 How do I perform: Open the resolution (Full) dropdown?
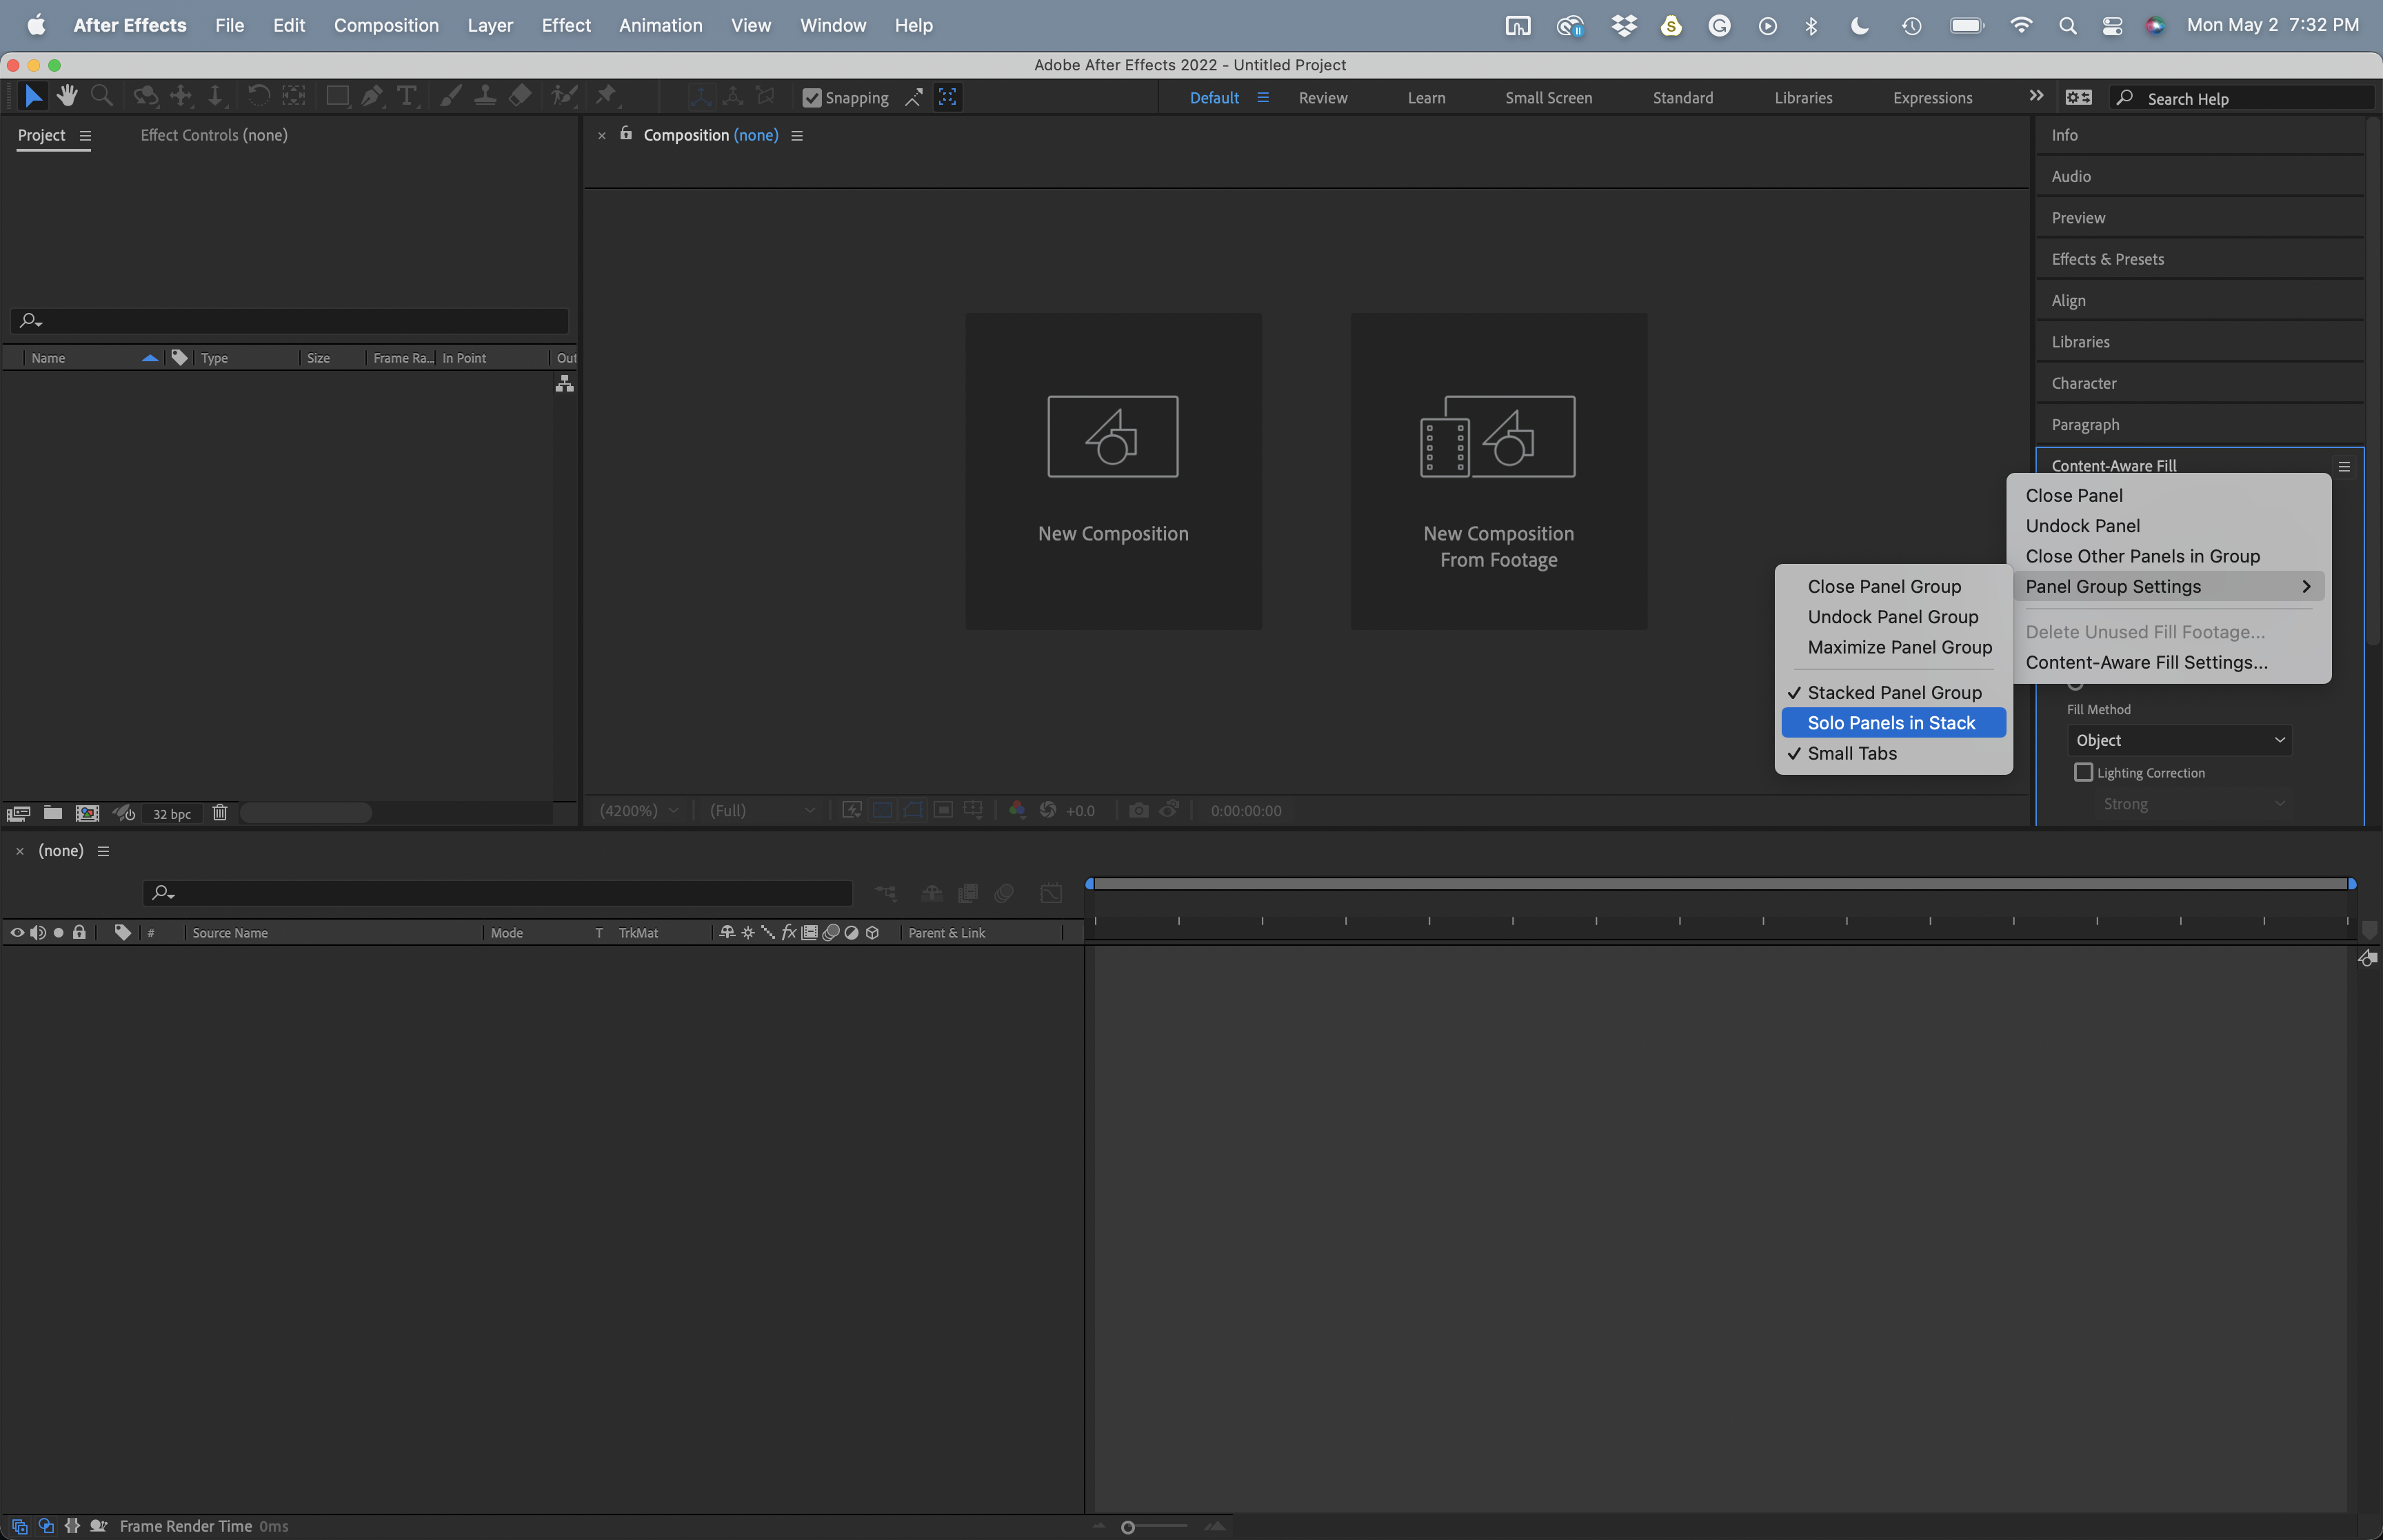pyautogui.click(x=760, y=810)
